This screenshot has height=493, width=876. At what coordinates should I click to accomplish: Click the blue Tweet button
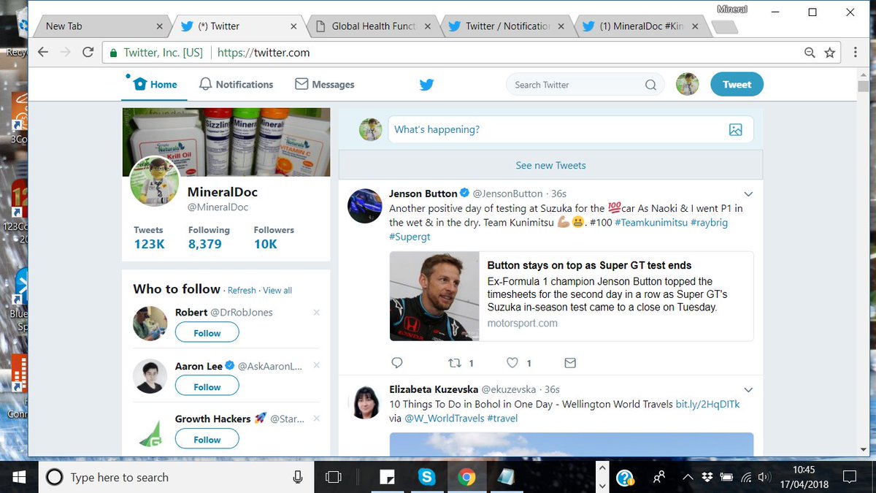(737, 85)
